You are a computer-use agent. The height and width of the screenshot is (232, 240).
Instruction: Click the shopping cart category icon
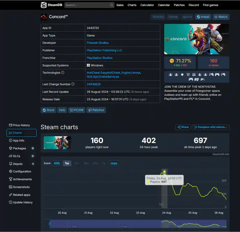(188, 75)
